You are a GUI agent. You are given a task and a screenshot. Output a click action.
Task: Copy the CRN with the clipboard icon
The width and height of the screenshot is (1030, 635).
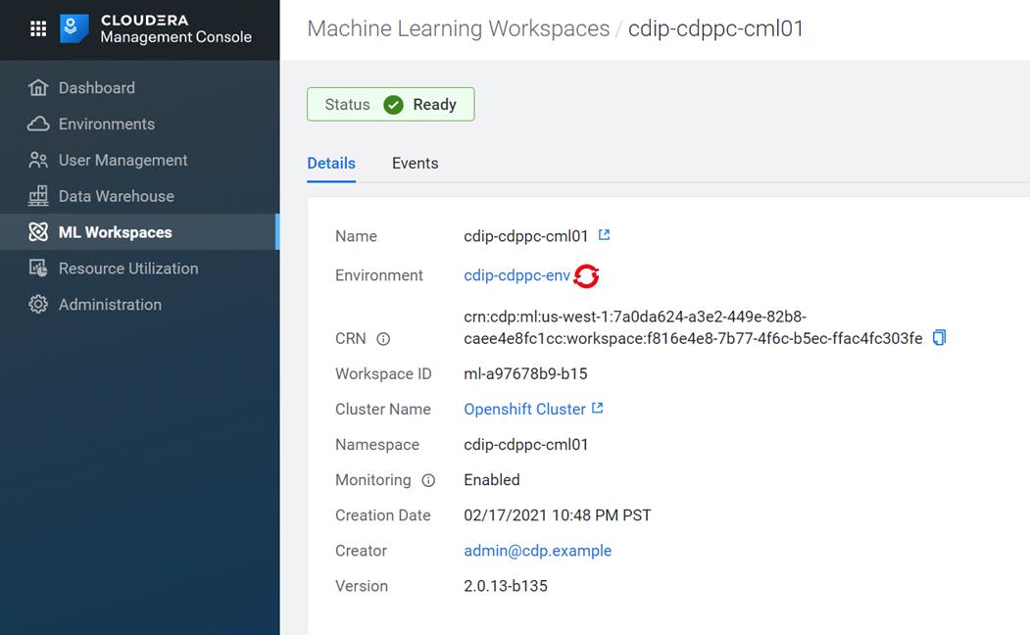[940, 337]
